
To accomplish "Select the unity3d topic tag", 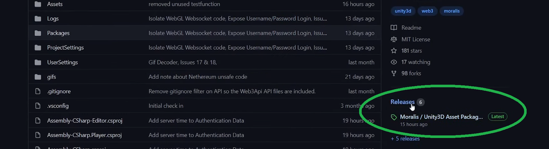I will coord(403,11).
